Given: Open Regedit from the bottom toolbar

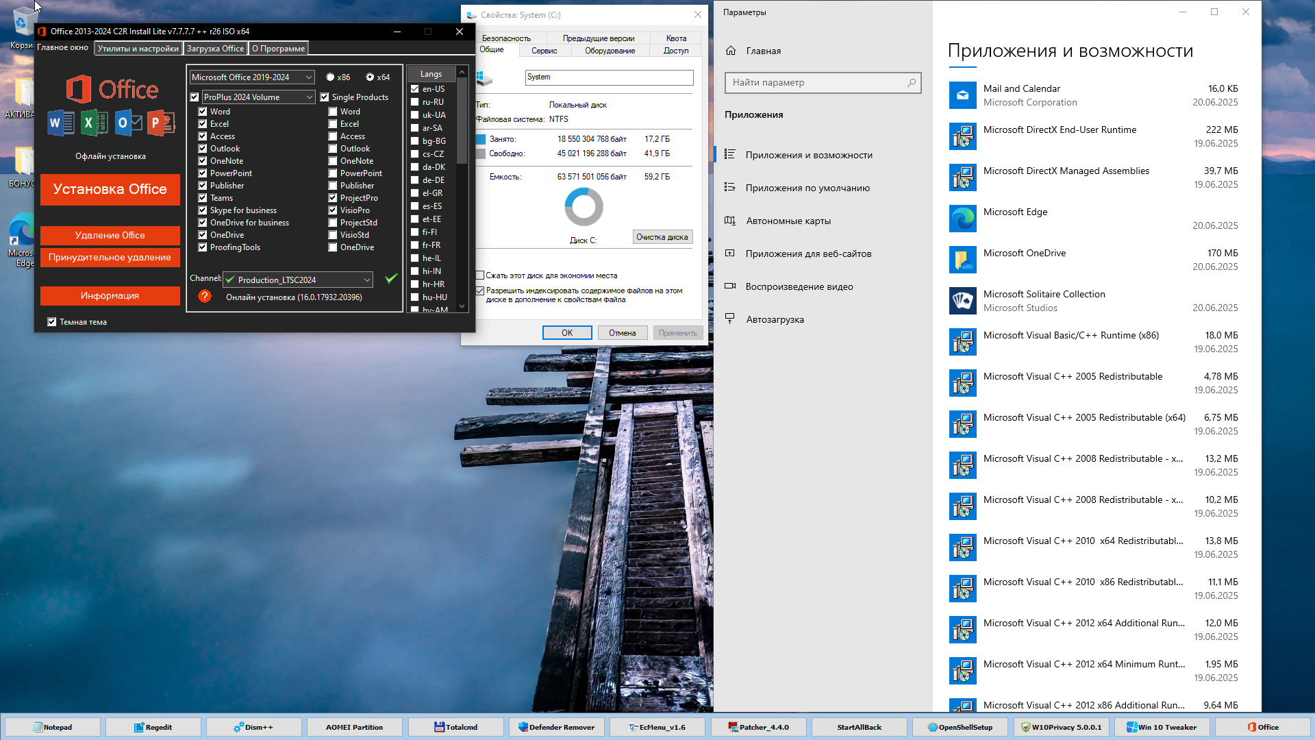Looking at the screenshot, I should (x=153, y=727).
